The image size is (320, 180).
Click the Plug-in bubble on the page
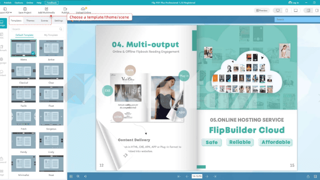(184, 76)
